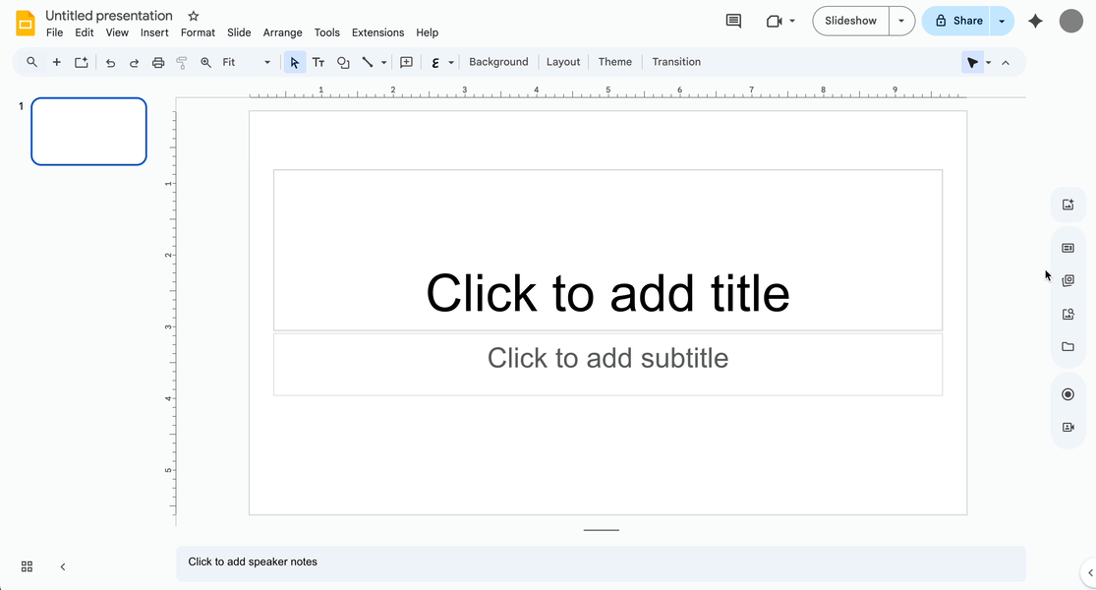Select the slide 1 thumbnail
This screenshot has height=590, width=1096.
coord(88,131)
